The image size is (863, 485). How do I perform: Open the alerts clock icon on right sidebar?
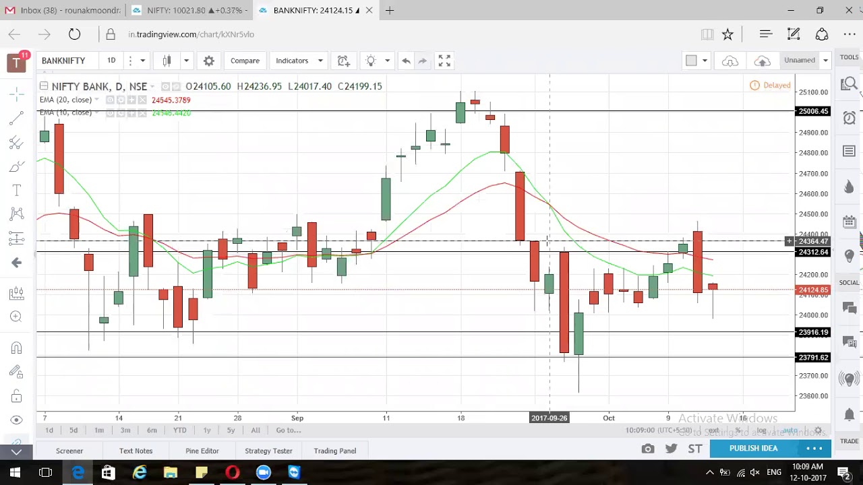coord(849,118)
